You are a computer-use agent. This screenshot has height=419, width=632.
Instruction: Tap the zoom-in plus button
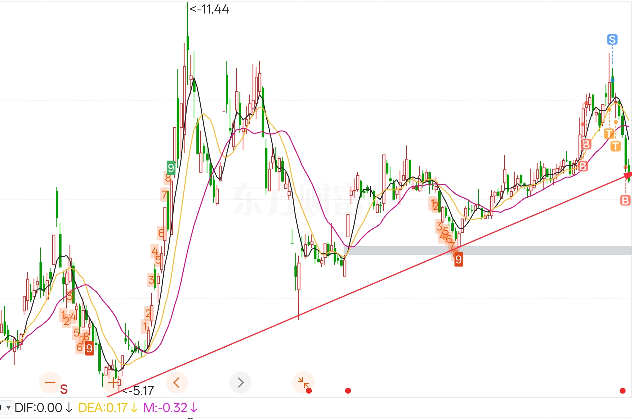click(x=113, y=382)
